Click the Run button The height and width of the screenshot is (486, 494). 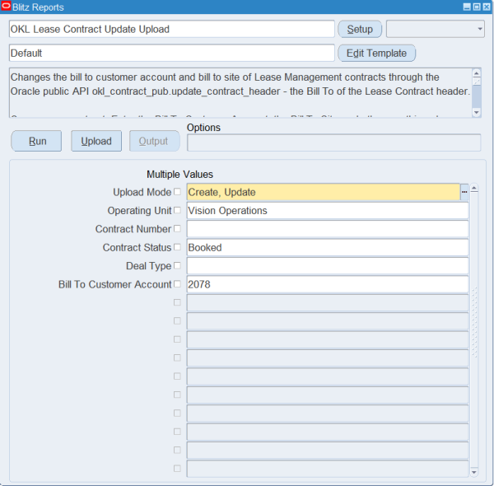click(36, 141)
